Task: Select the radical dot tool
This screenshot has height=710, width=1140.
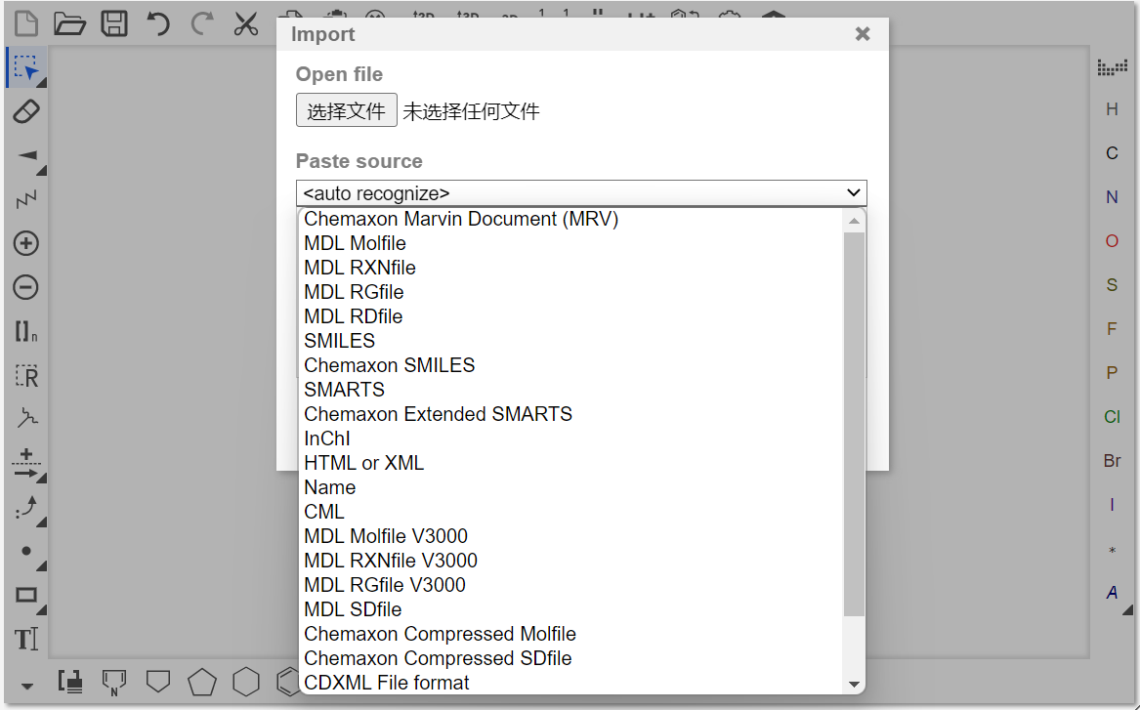Action: [x=27, y=551]
